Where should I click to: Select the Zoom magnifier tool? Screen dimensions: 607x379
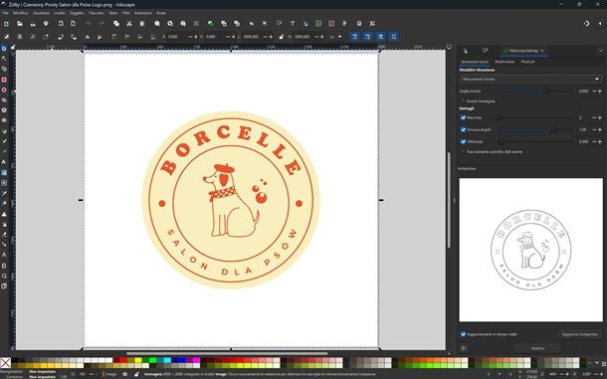pos(4,276)
